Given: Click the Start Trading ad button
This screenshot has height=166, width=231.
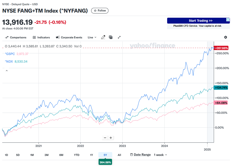Looking at the screenshot, I should click(x=198, y=21).
